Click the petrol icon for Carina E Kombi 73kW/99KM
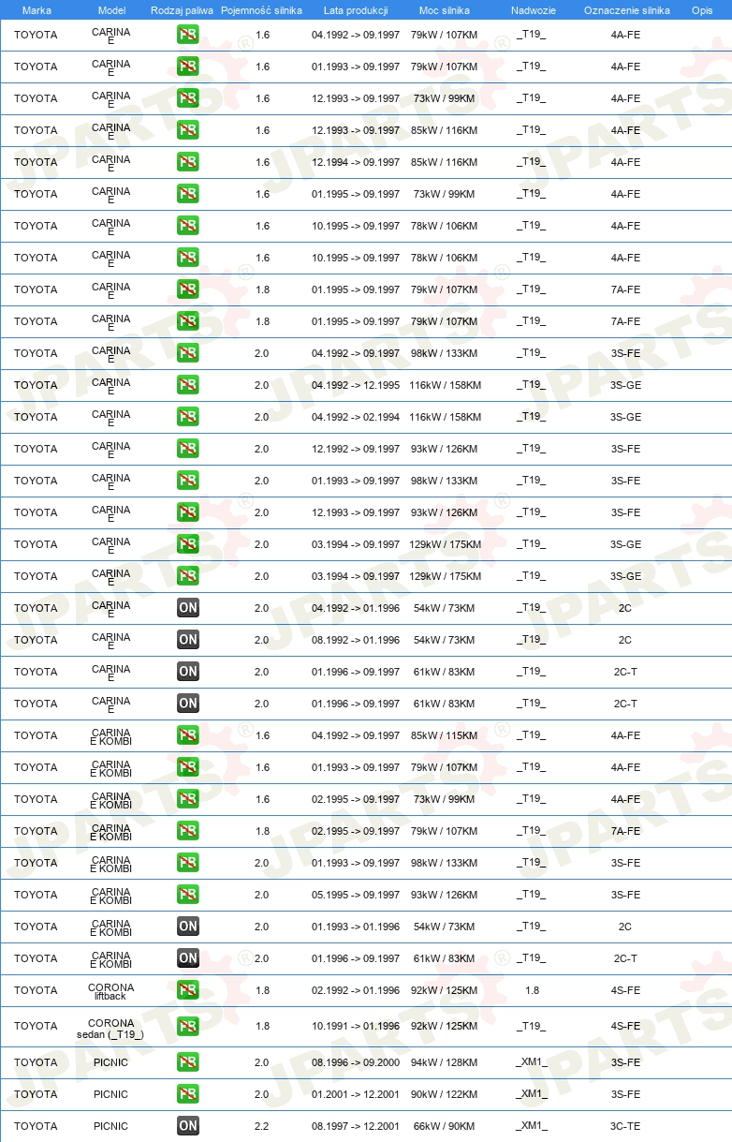The image size is (732, 1142). tap(188, 799)
